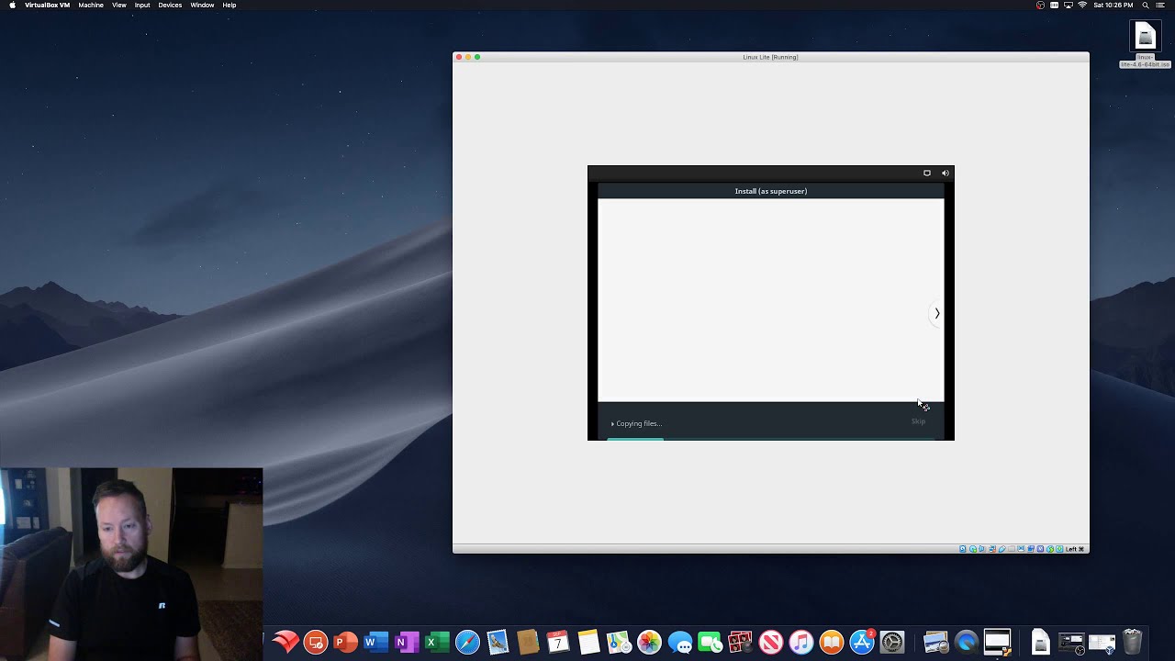Image resolution: width=1175 pixels, height=661 pixels.
Task: Click the Wi-Fi status icon
Action: tap(1083, 6)
